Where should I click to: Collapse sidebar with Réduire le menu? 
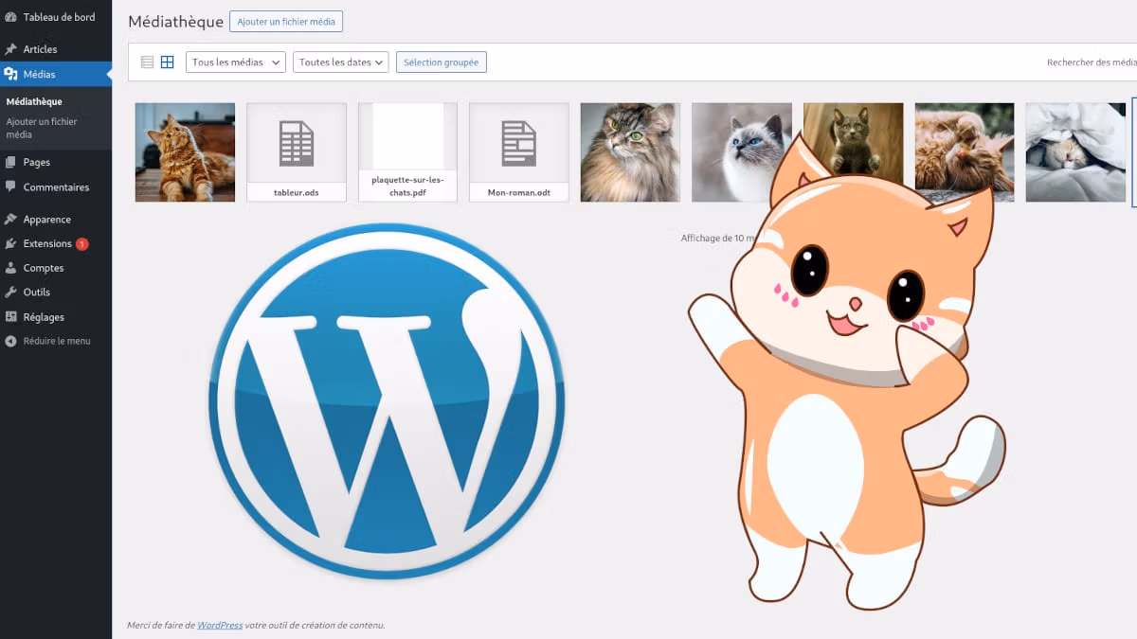[56, 341]
